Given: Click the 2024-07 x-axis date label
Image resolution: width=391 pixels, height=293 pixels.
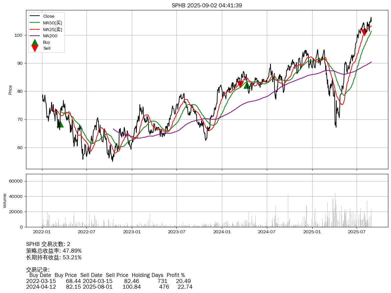Looking at the screenshot, I should [267, 232].
